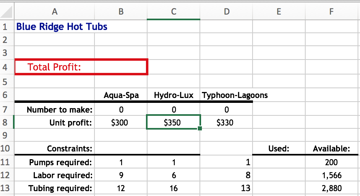Select the labor value 8 cell

click(x=226, y=175)
